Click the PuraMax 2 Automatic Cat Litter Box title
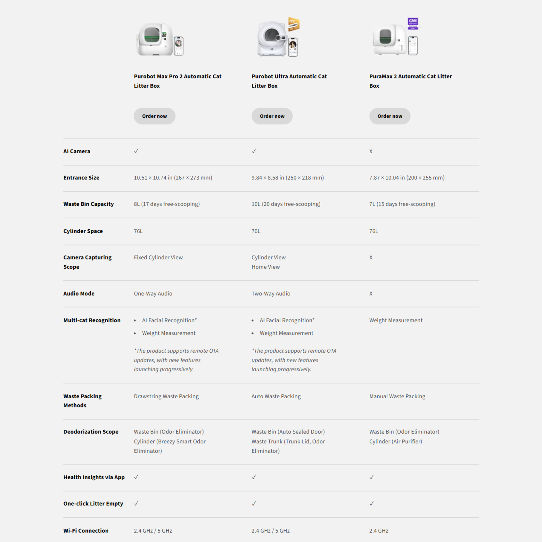542x542 pixels. coord(410,81)
